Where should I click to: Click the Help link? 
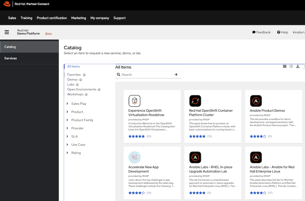pos(282,32)
